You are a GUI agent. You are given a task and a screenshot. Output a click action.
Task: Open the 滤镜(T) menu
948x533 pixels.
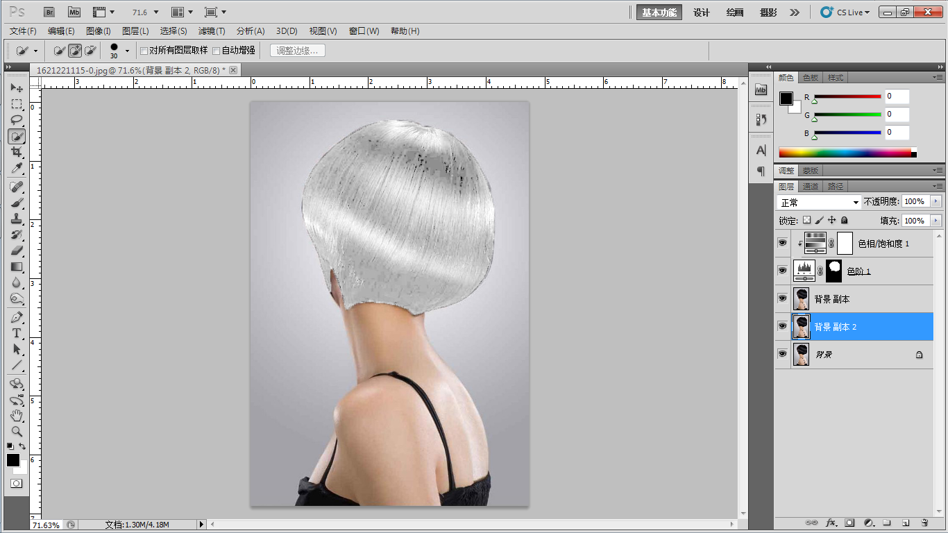212,31
